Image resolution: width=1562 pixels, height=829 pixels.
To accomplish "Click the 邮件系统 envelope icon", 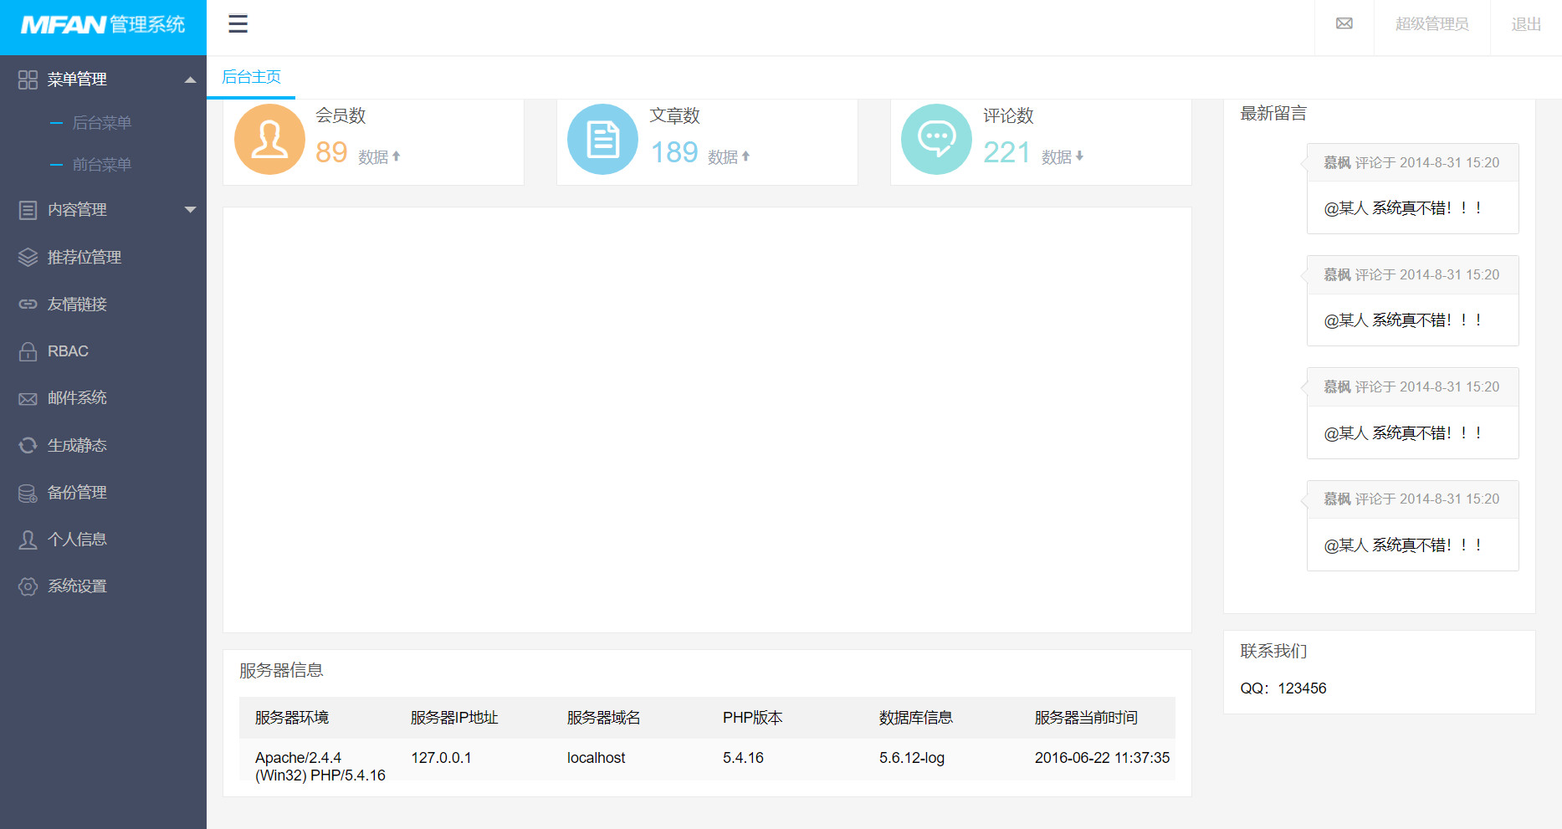I will point(28,398).
